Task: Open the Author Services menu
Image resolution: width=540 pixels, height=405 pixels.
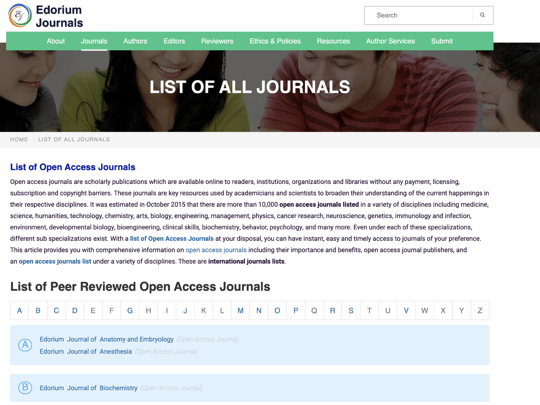Action: tap(391, 41)
